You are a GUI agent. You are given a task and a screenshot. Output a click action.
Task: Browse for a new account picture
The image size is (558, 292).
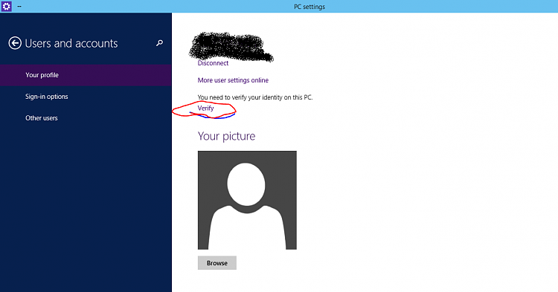pyautogui.click(x=217, y=263)
